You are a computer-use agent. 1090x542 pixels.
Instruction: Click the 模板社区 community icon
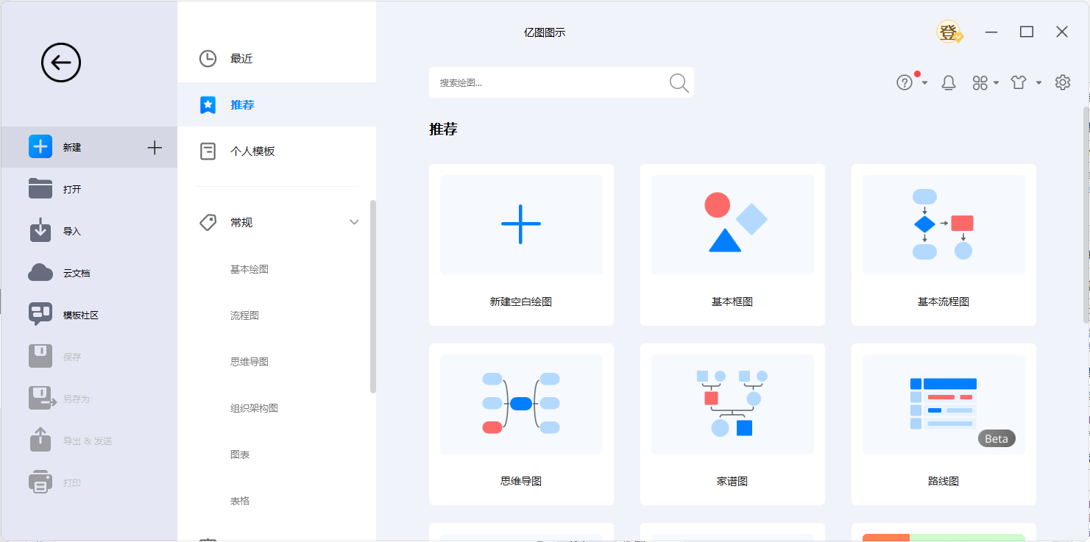click(40, 314)
